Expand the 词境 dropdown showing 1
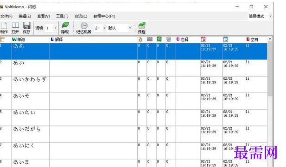Image resolution: width=286 pixels, height=167 pixels. point(55,28)
